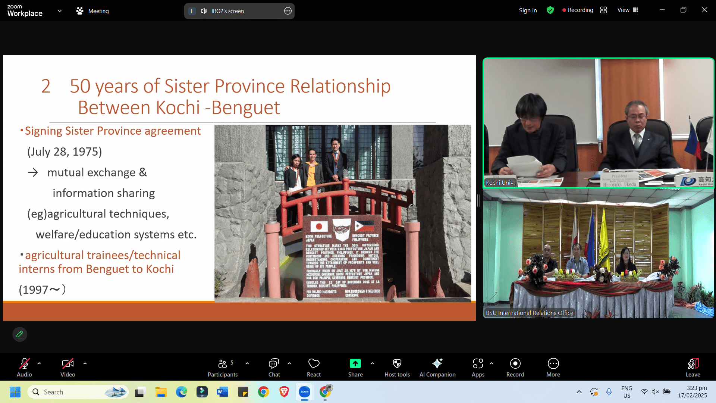Screen dimensions: 716x403
Task: Toggle the Record button
Action: 515,367
